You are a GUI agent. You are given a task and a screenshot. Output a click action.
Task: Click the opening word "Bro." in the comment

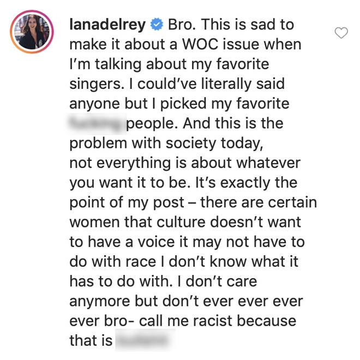click(182, 25)
